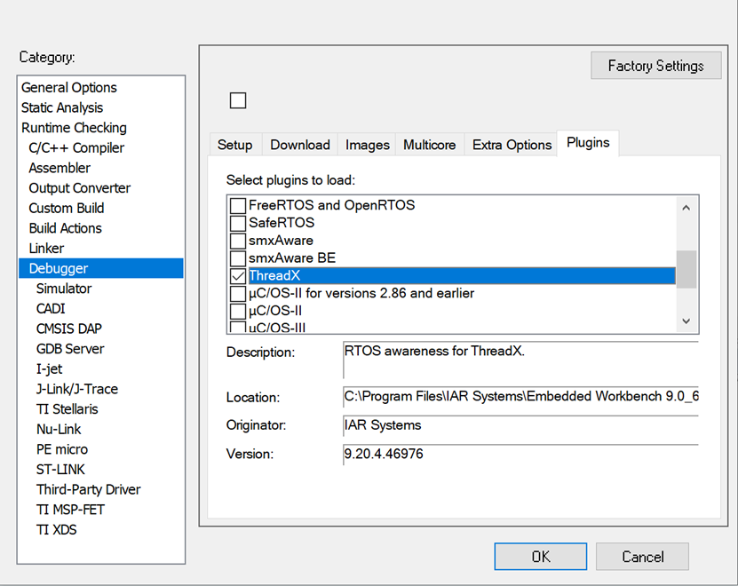Go to the Extra Options tab
The width and height of the screenshot is (738, 586).
click(512, 145)
